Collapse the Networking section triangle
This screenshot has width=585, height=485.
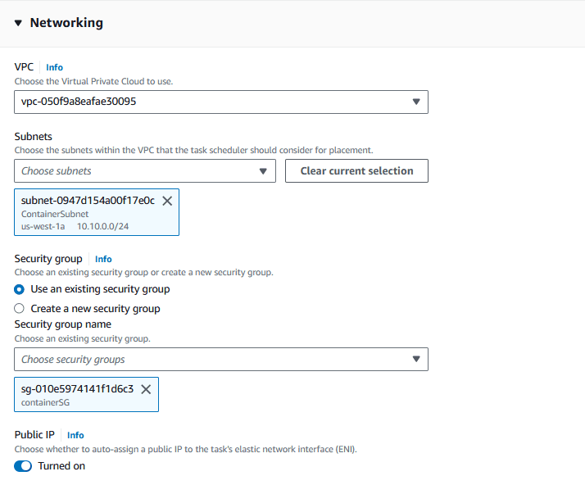tap(18, 23)
